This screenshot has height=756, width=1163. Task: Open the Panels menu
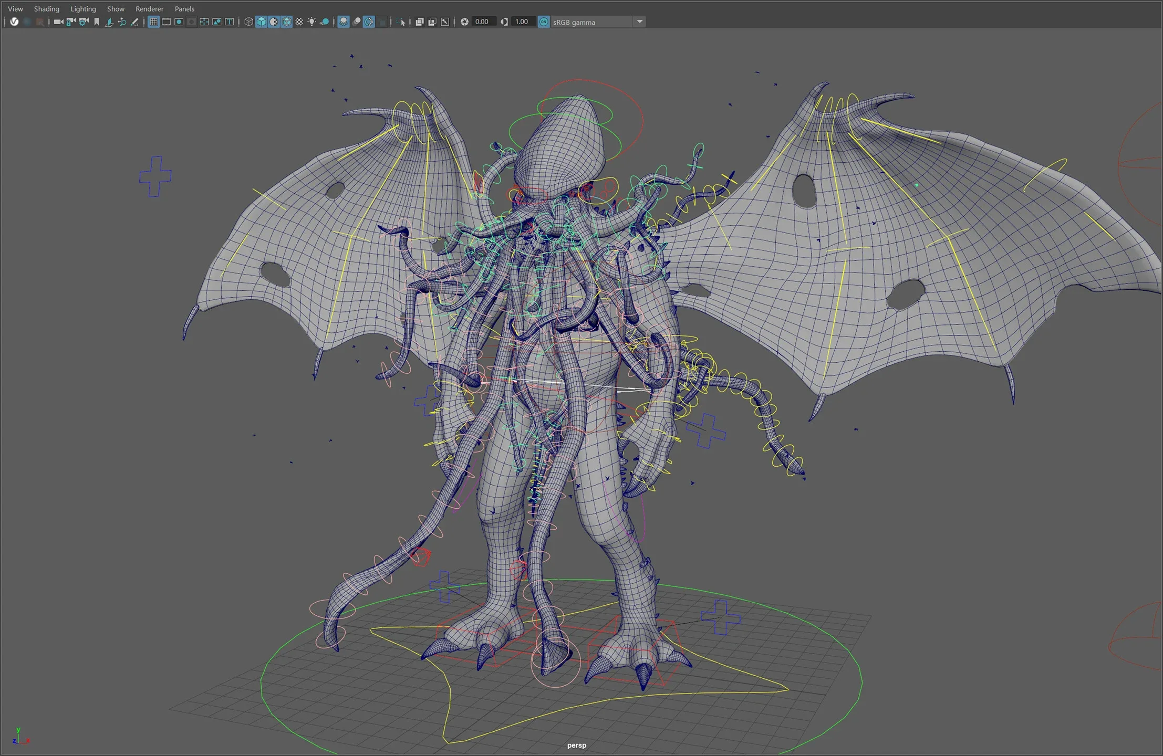click(x=184, y=8)
